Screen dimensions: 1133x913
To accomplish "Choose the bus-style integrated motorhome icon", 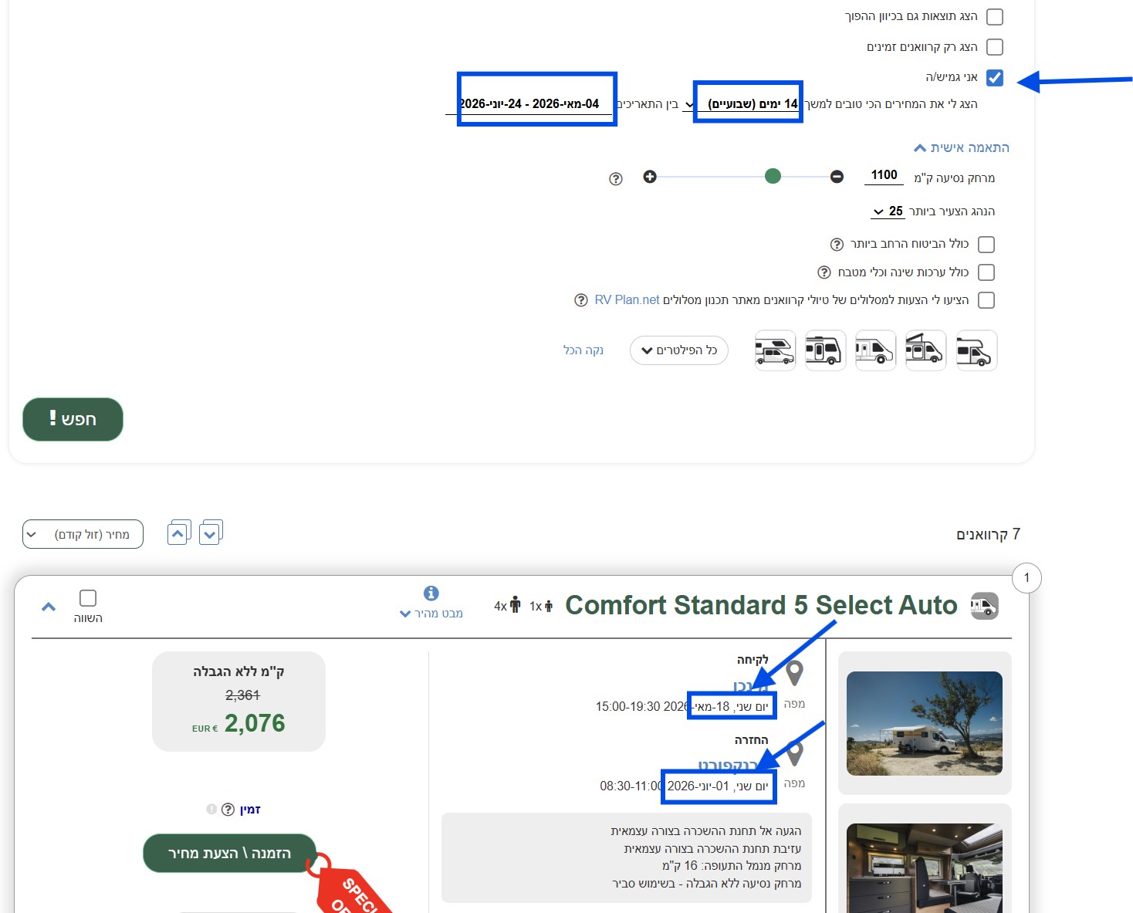I will tap(825, 350).
